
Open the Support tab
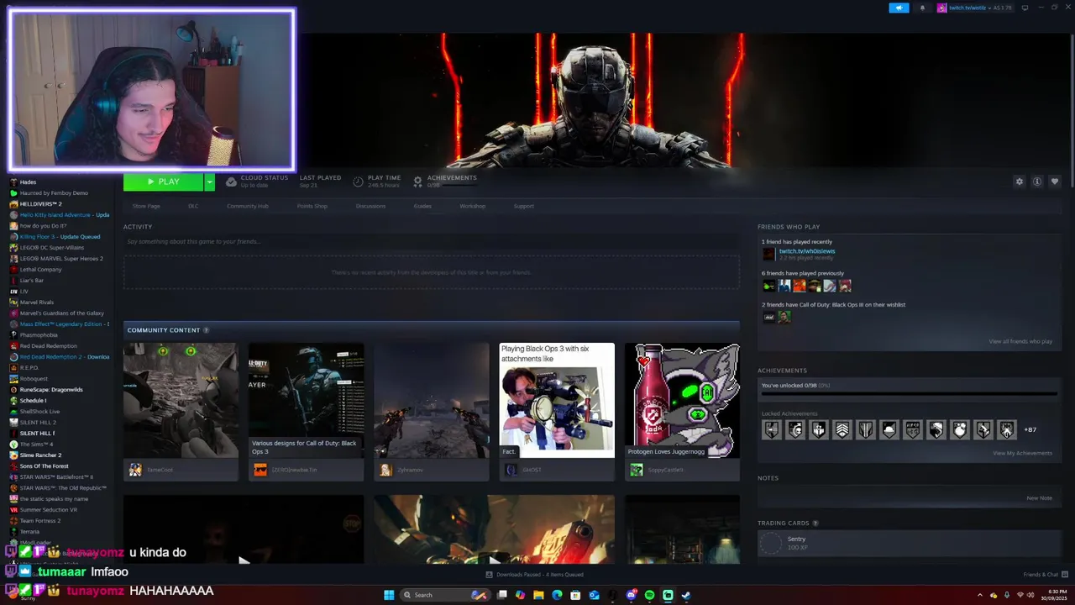(x=523, y=206)
